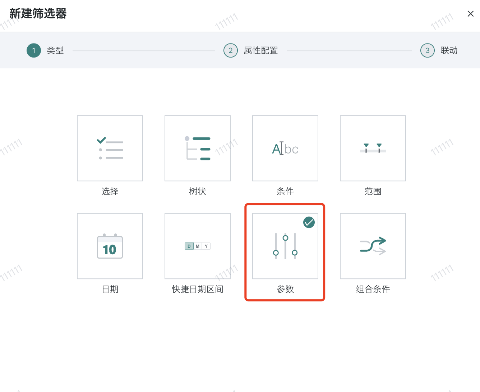Viewport: 480px width, 392px height.
Task: Click the step 1 circle indicator
Action: [34, 51]
